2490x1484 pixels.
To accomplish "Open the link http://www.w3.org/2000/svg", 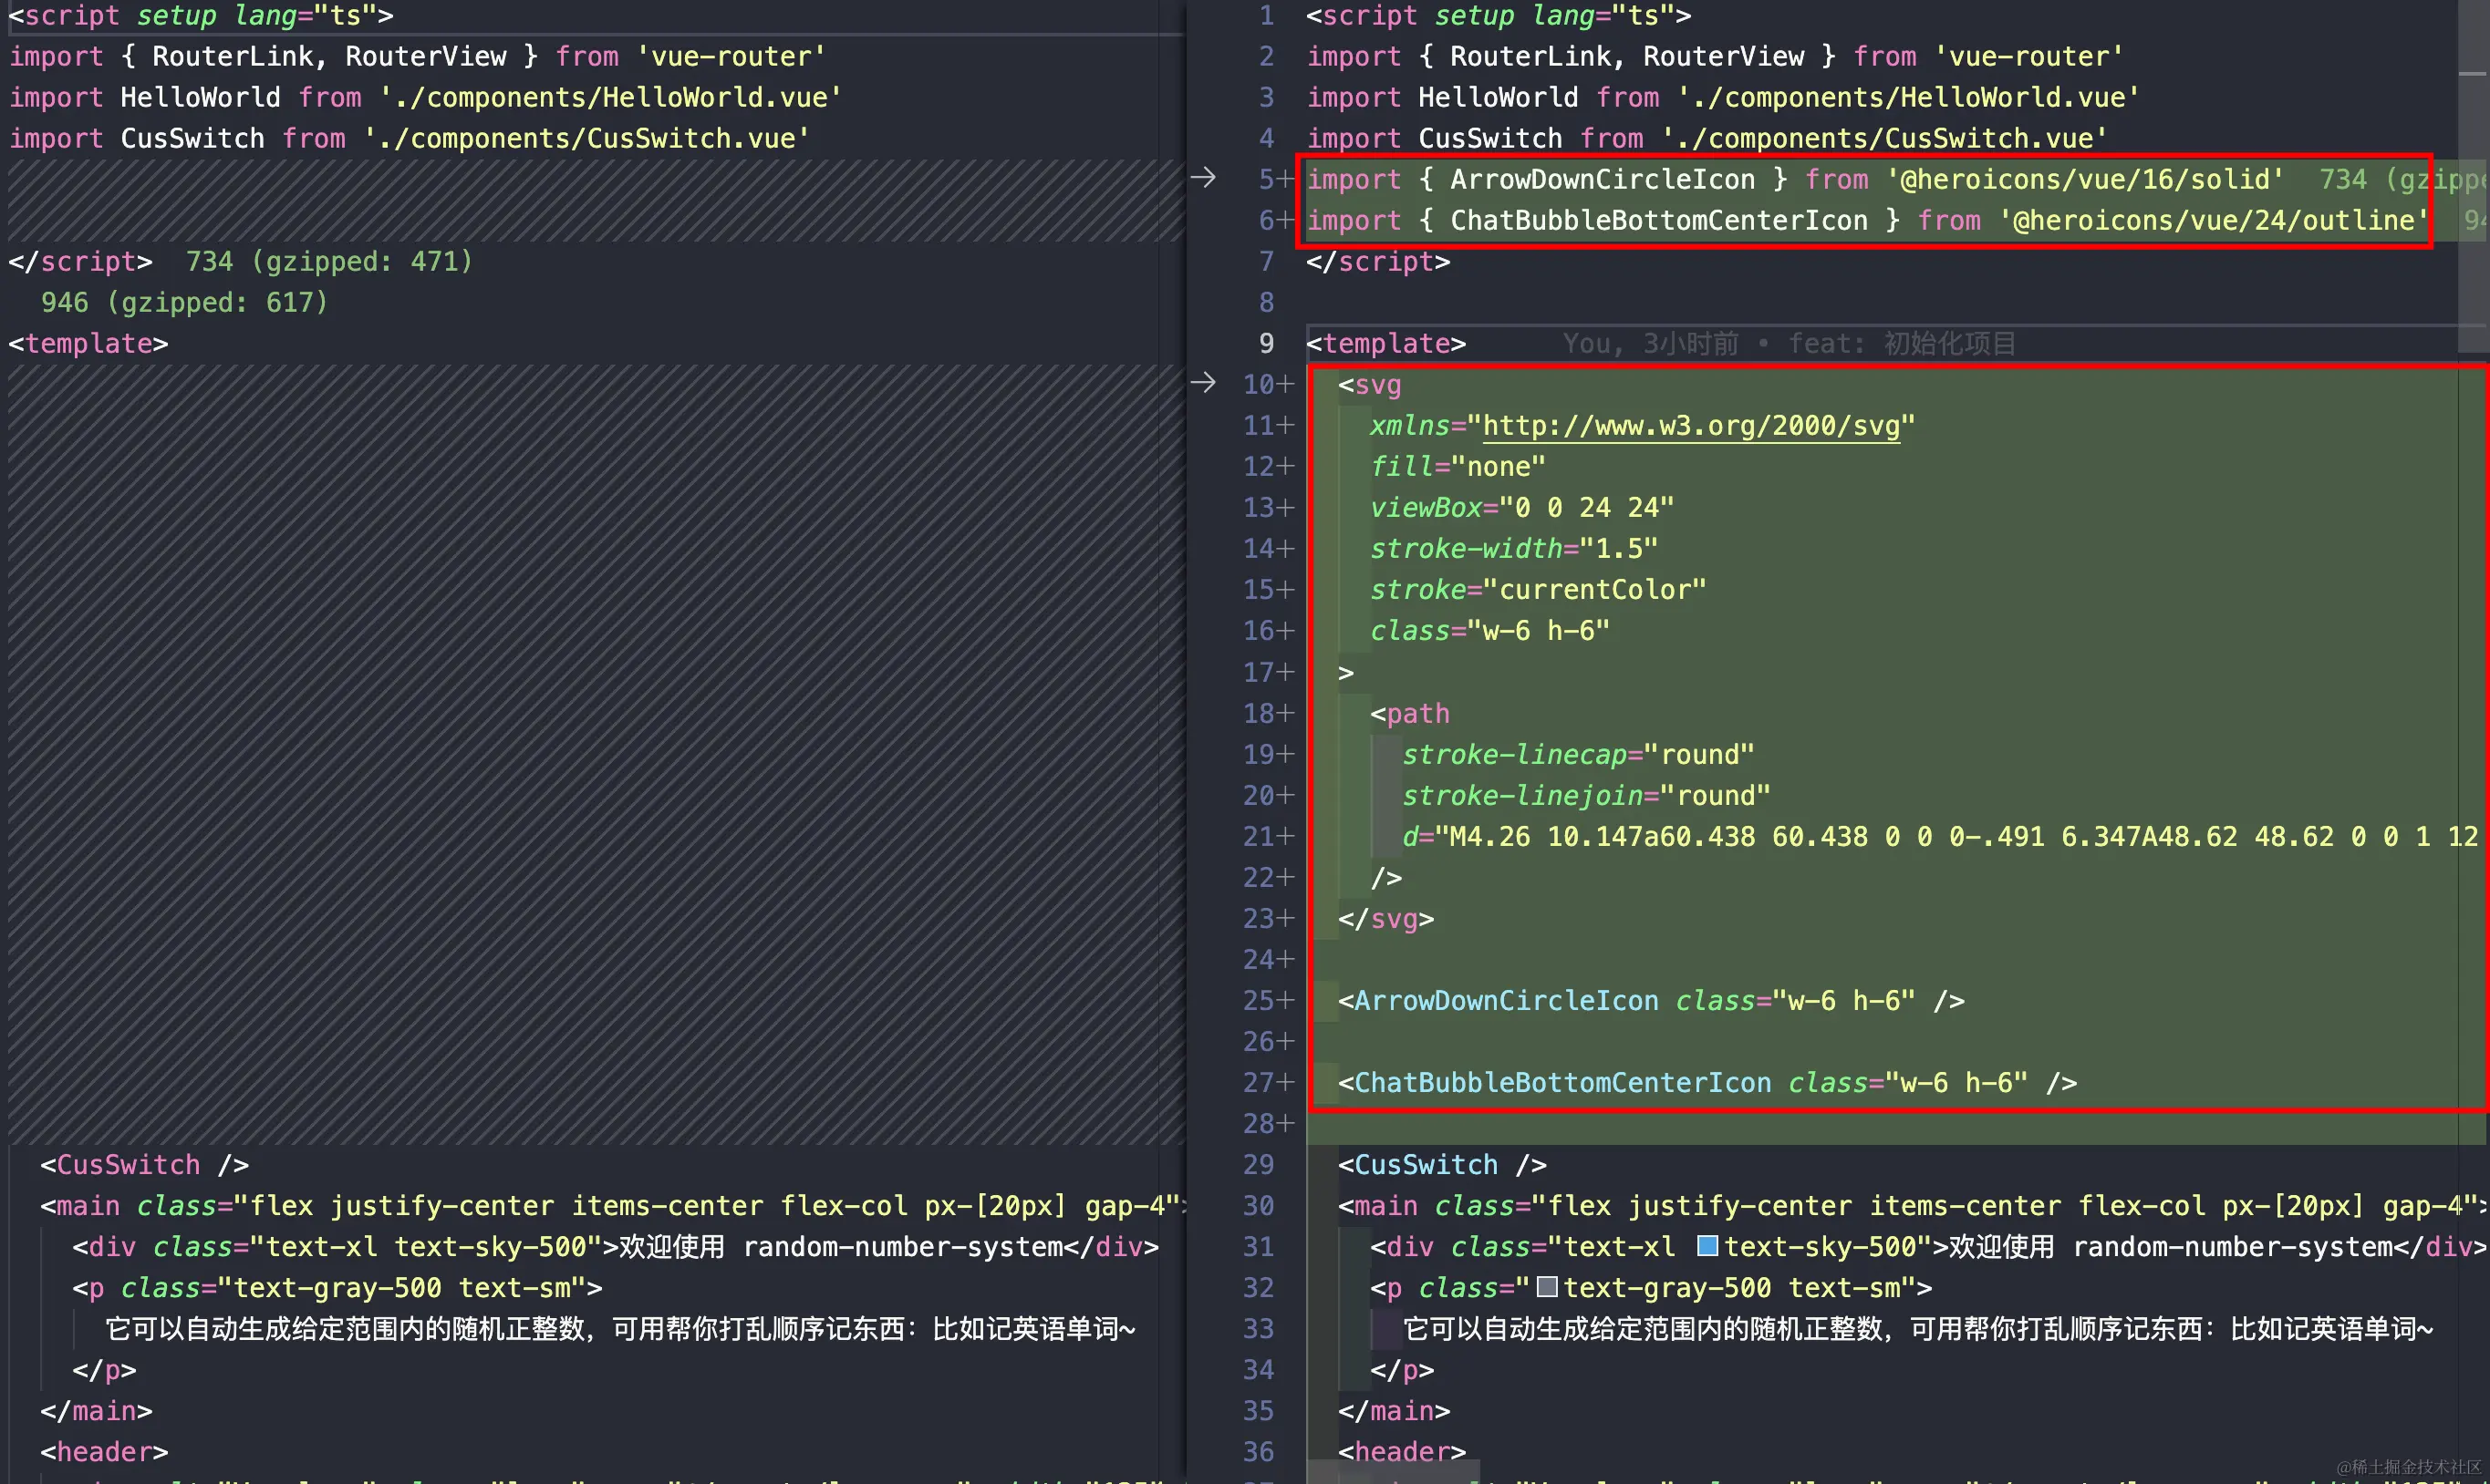I will point(1693,425).
